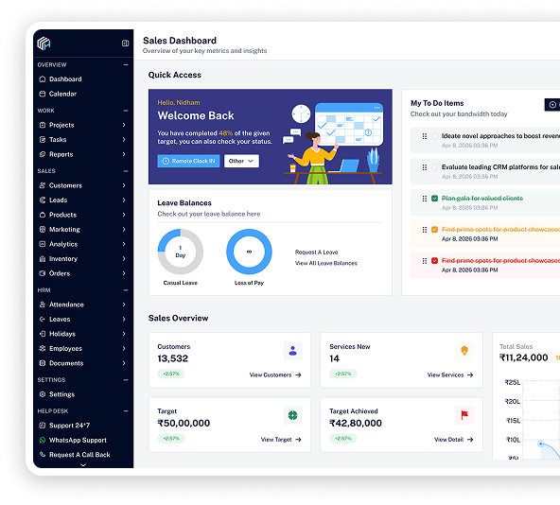Screen dimensions: 560x505
Task: Collapse the OVERVIEW sidebar section
Action: click(x=126, y=64)
